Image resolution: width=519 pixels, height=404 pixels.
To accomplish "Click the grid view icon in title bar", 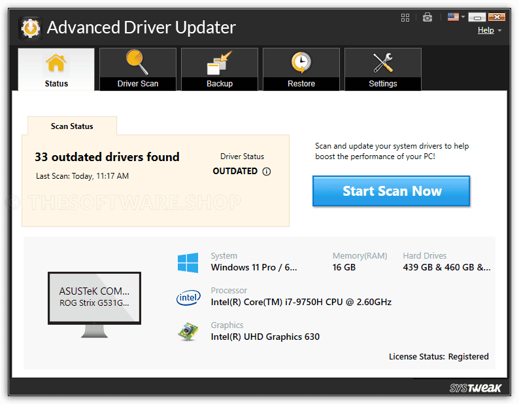I will tap(405, 18).
